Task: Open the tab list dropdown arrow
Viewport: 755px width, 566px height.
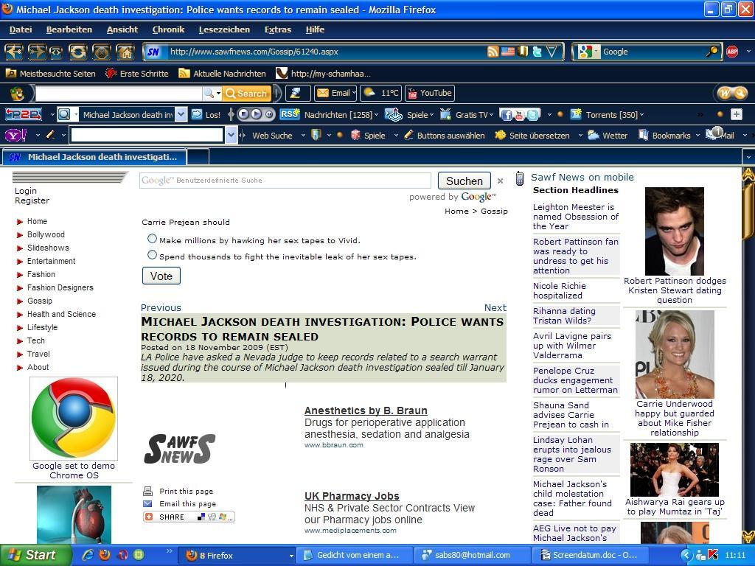Action: pos(748,157)
